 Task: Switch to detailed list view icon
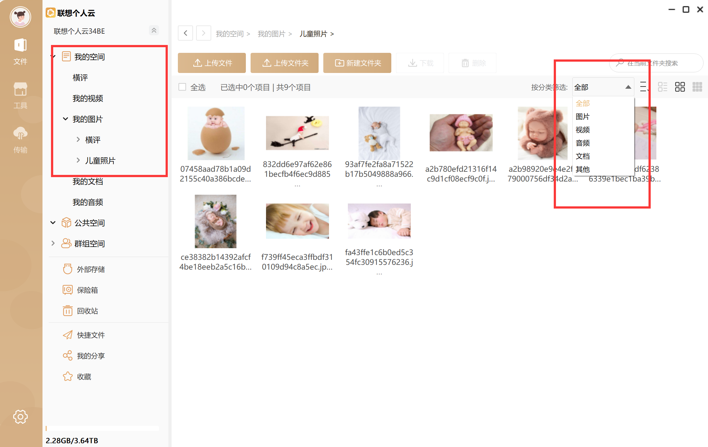pyautogui.click(x=662, y=87)
